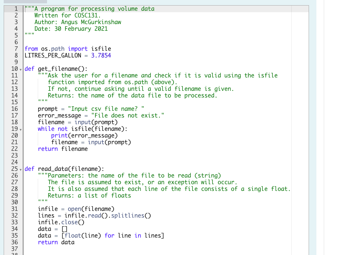The width and height of the screenshot is (346, 255).
Task: Click 'infile.close()' on line 33
Action: tap(61, 222)
